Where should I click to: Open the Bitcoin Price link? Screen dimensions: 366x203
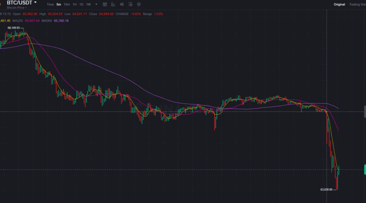tap(16, 8)
